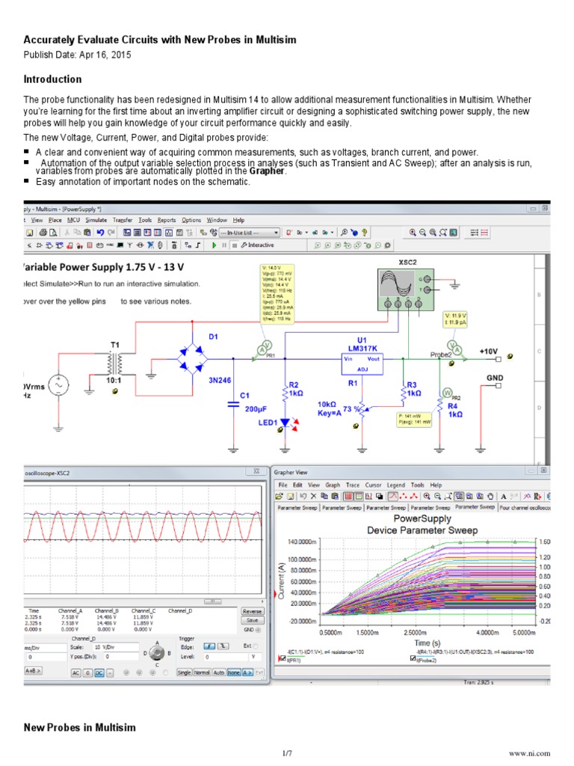Click the Grapher show grid icon
Viewport: 574px width, 766px height.
coord(348,497)
